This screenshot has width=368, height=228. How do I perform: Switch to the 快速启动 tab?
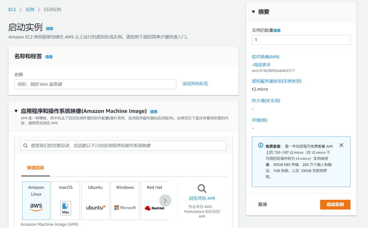point(35,168)
